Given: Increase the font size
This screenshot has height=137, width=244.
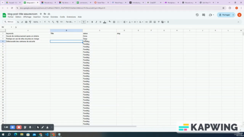Looking at the screenshot, I should click(88, 22).
